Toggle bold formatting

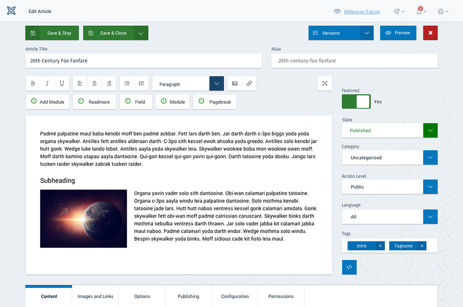point(33,84)
